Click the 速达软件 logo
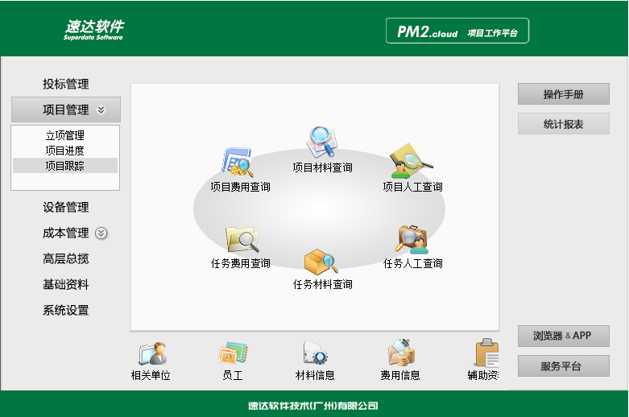The width and height of the screenshot is (629, 417). pos(94,30)
